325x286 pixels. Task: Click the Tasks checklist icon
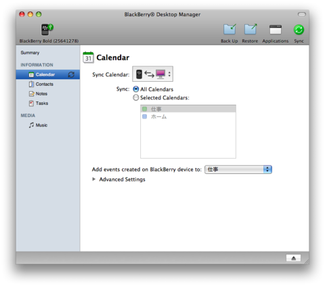[x=31, y=103]
